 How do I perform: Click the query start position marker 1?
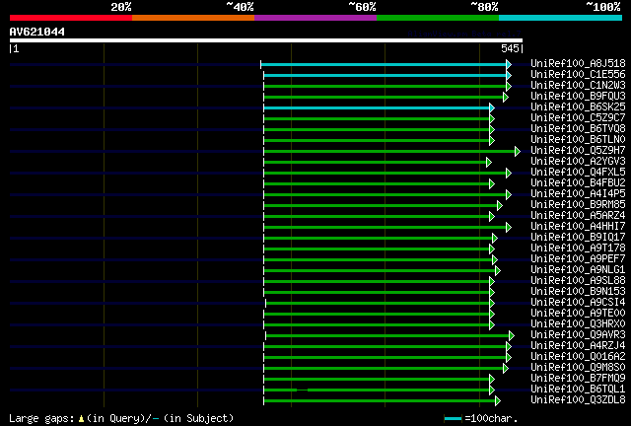pos(16,48)
